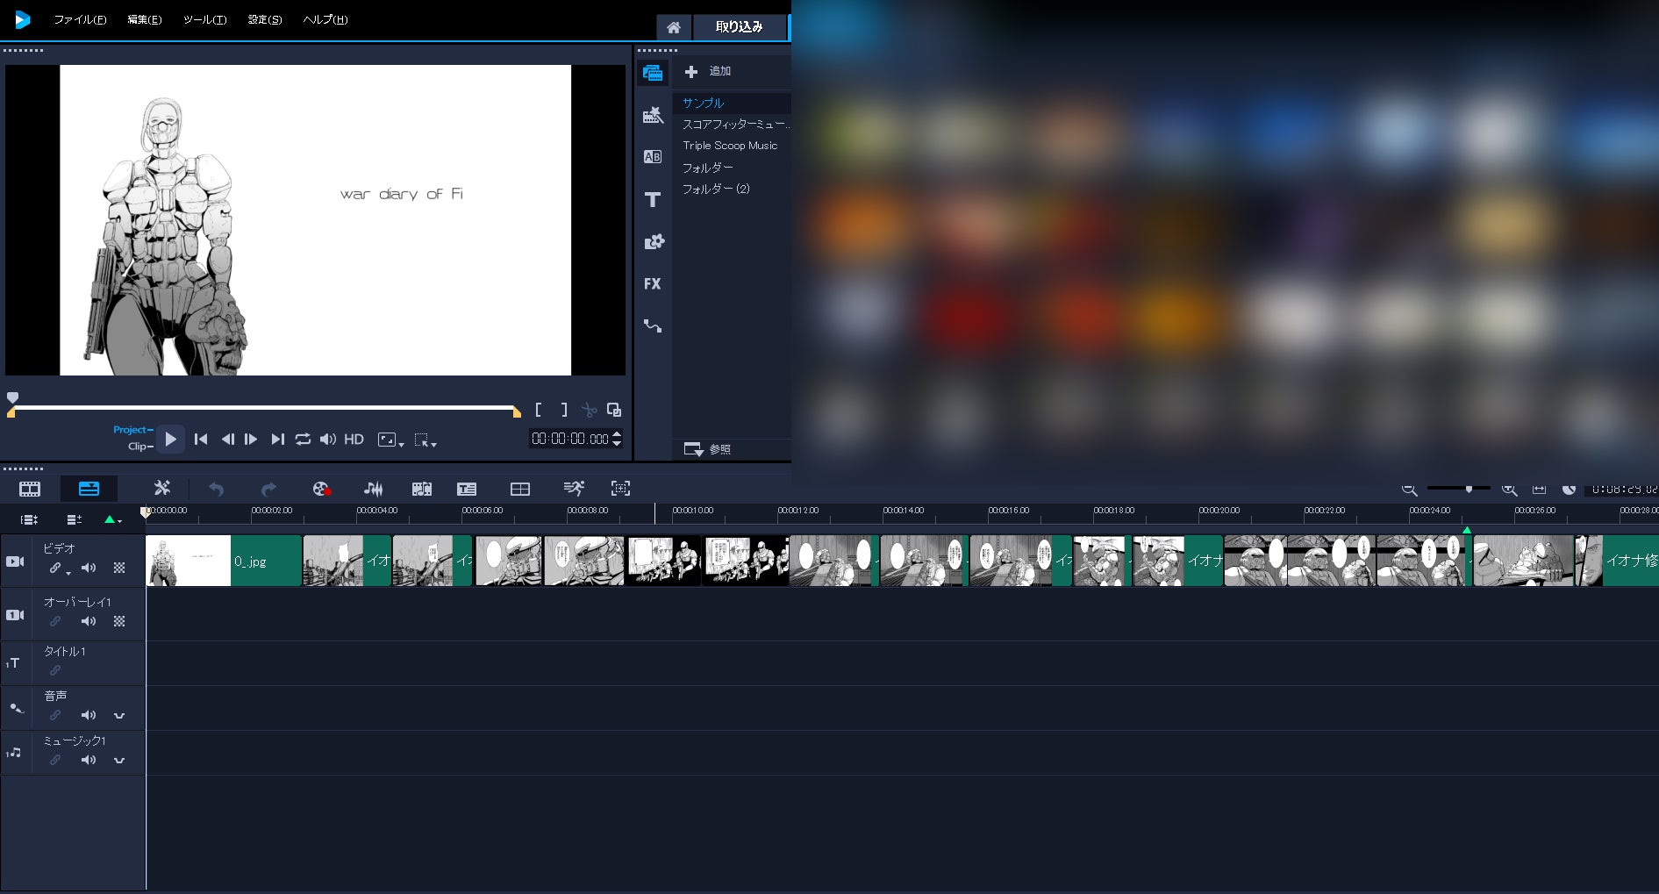This screenshot has height=894, width=1659.
Task: Open the Subtitle Editor tool
Action: pos(467,489)
